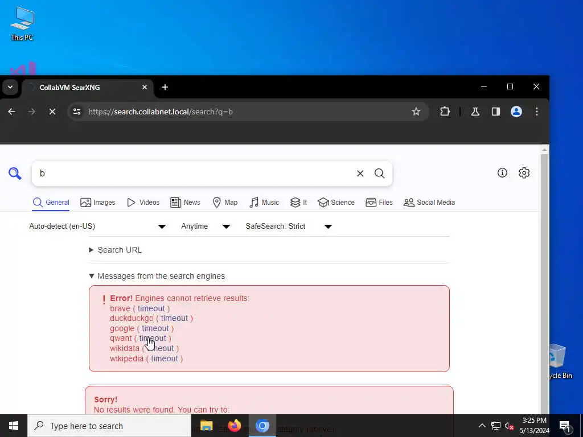The height and width of the screenshot is (437, 583).
Task: View site information icon in address bar
Action: pyautogui.click(x=77, y=112)
